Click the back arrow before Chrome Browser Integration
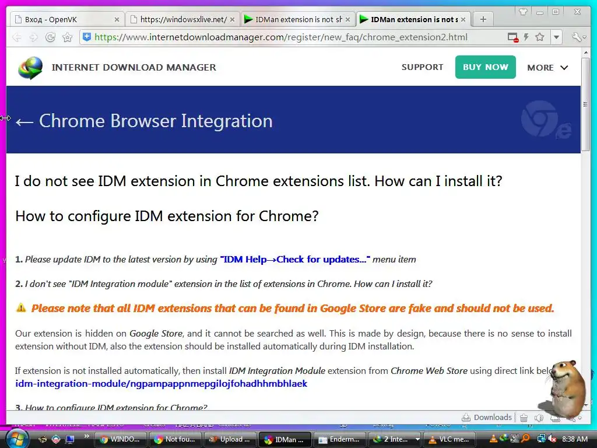 pos(24,122)
